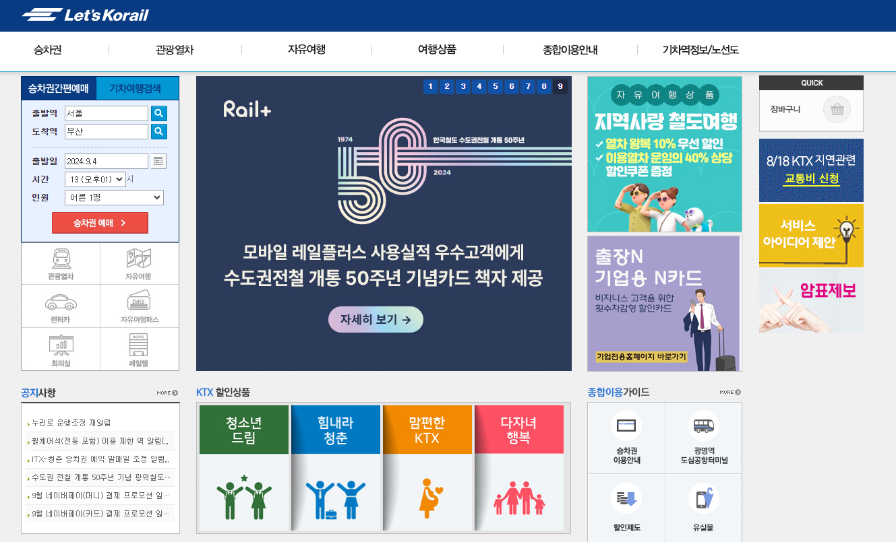
Task: Open notice 누리로 운행조정 재알림
Action: [71, 423]
